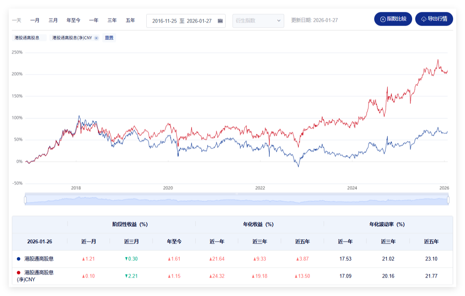Grab the right handle of the range slider
This screenshot has width=465, height=296.
pyautogui.click(x=448, y=200)
